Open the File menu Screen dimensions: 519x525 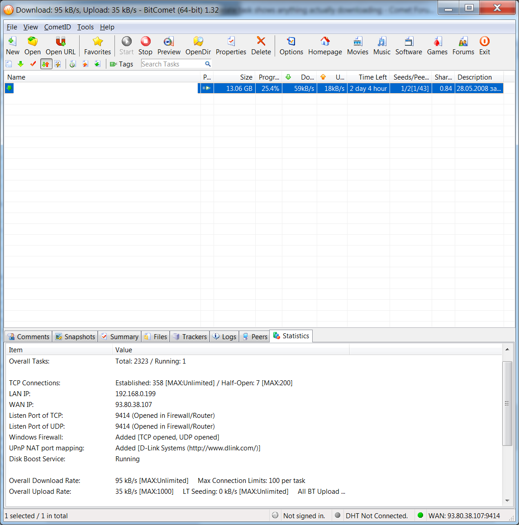tap(12, 27)
